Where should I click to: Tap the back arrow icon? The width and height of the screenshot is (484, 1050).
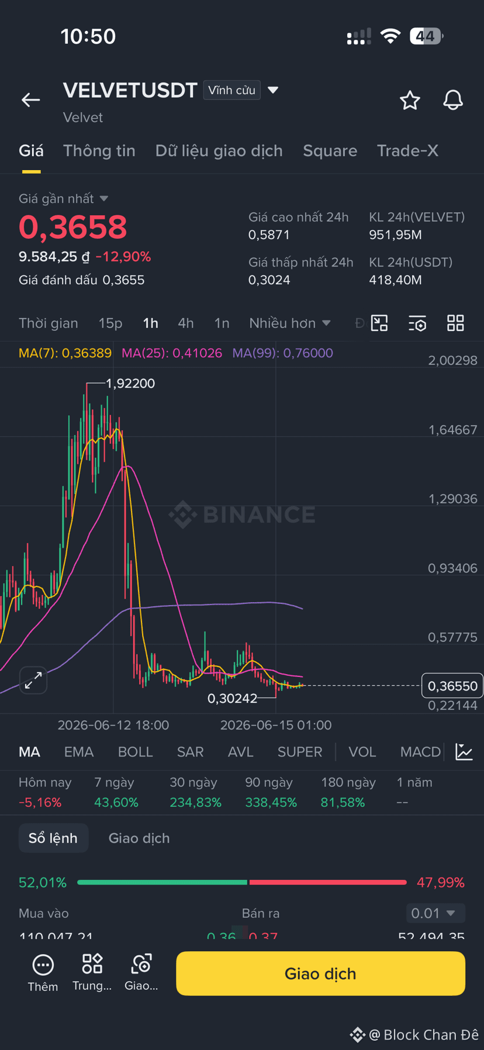31,100
